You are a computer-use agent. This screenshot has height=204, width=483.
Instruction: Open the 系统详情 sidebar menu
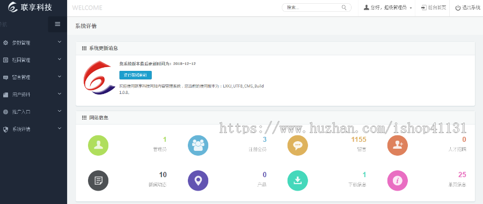tap(33, 129)
